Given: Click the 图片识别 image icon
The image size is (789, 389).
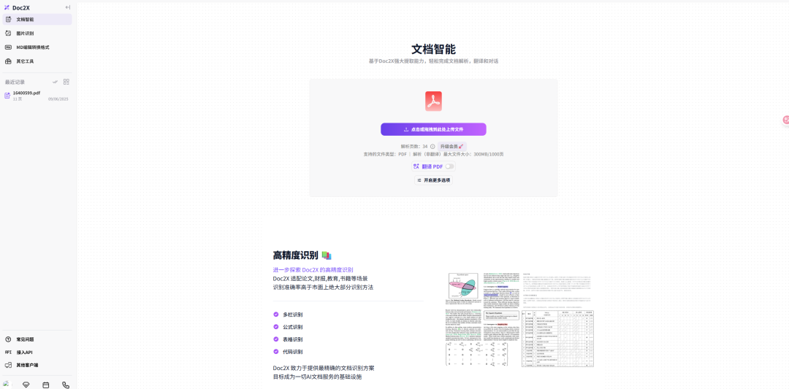Looking at the screenshot, I should (8, 33).
